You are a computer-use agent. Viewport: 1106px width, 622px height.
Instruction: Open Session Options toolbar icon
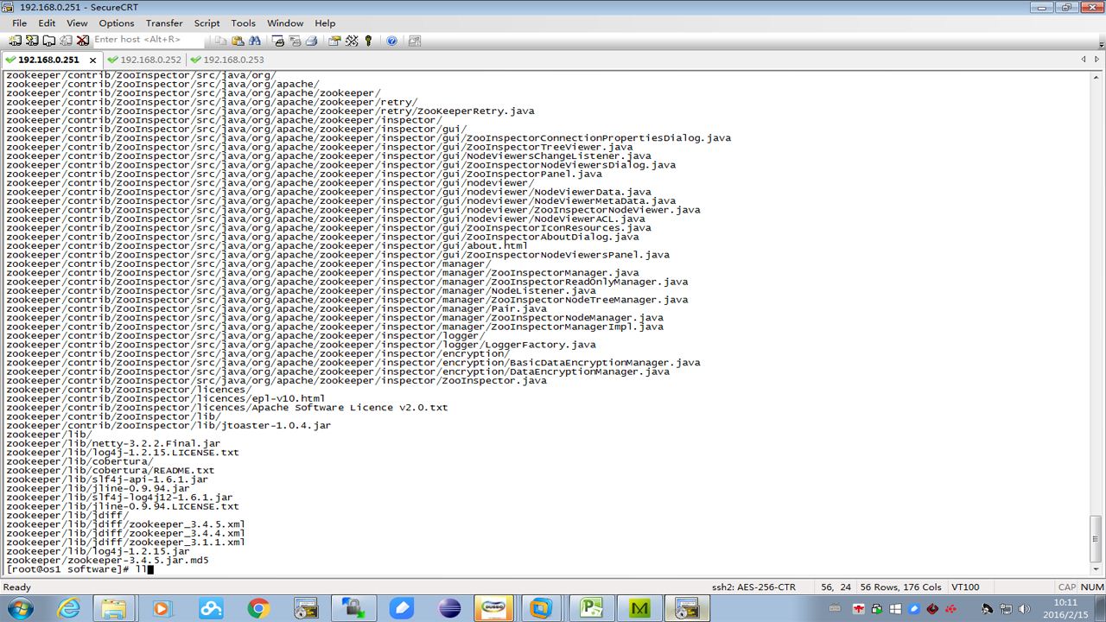tap(334, 41)
